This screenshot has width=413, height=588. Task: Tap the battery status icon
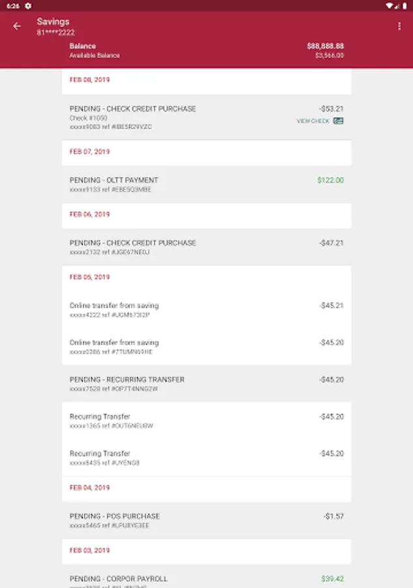[x=406, y=5]
